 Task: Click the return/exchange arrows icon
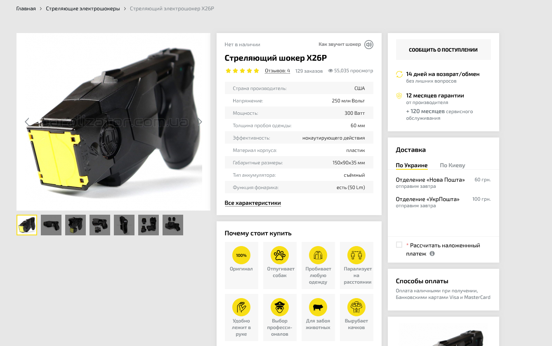point(399,74)
